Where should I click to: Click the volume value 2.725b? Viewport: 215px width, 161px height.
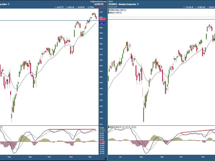(x=91, y=7)
